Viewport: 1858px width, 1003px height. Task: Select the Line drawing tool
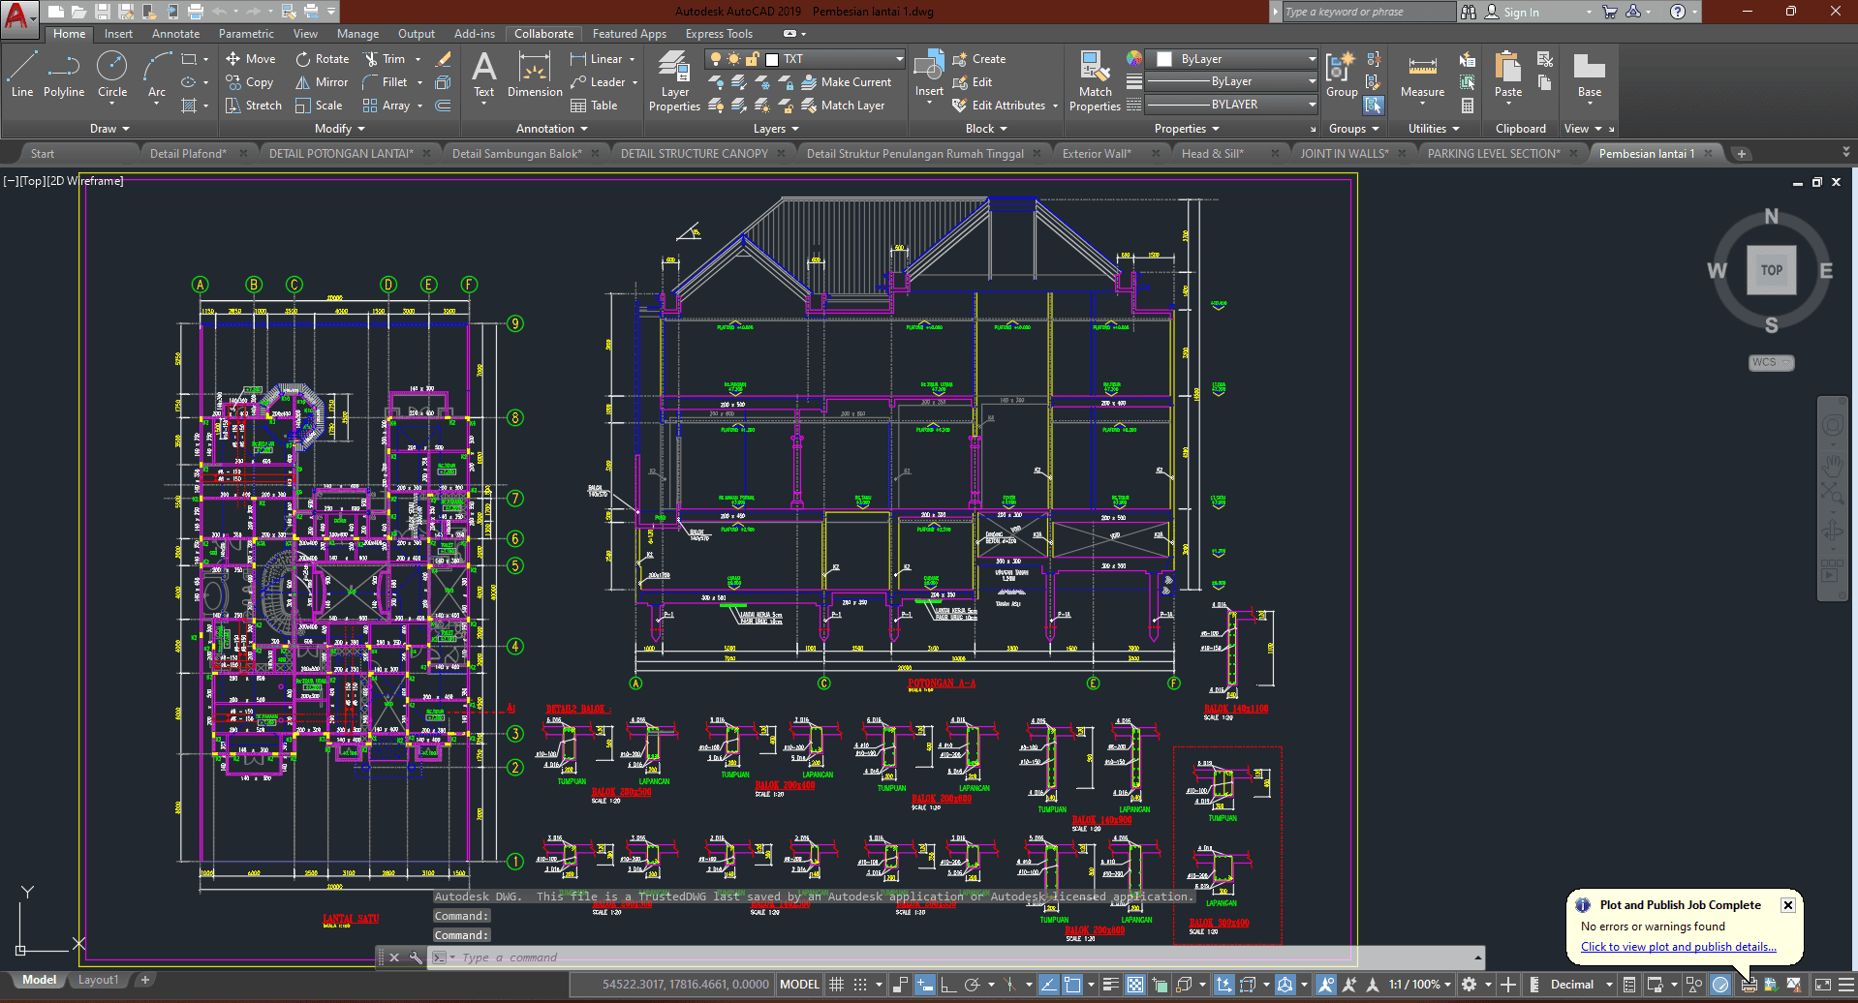(x=22, y=76)
